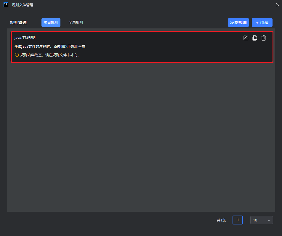Click the chevron arrow of the page size selector
This screenshot has height=236, width=282.
[269, 220]
